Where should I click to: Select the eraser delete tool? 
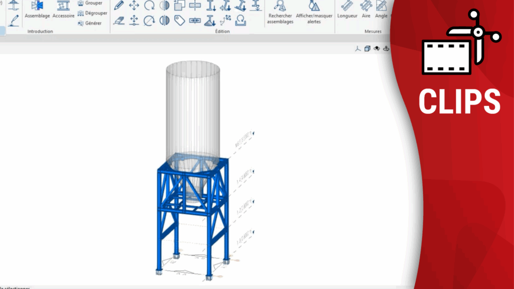[118, 21]
